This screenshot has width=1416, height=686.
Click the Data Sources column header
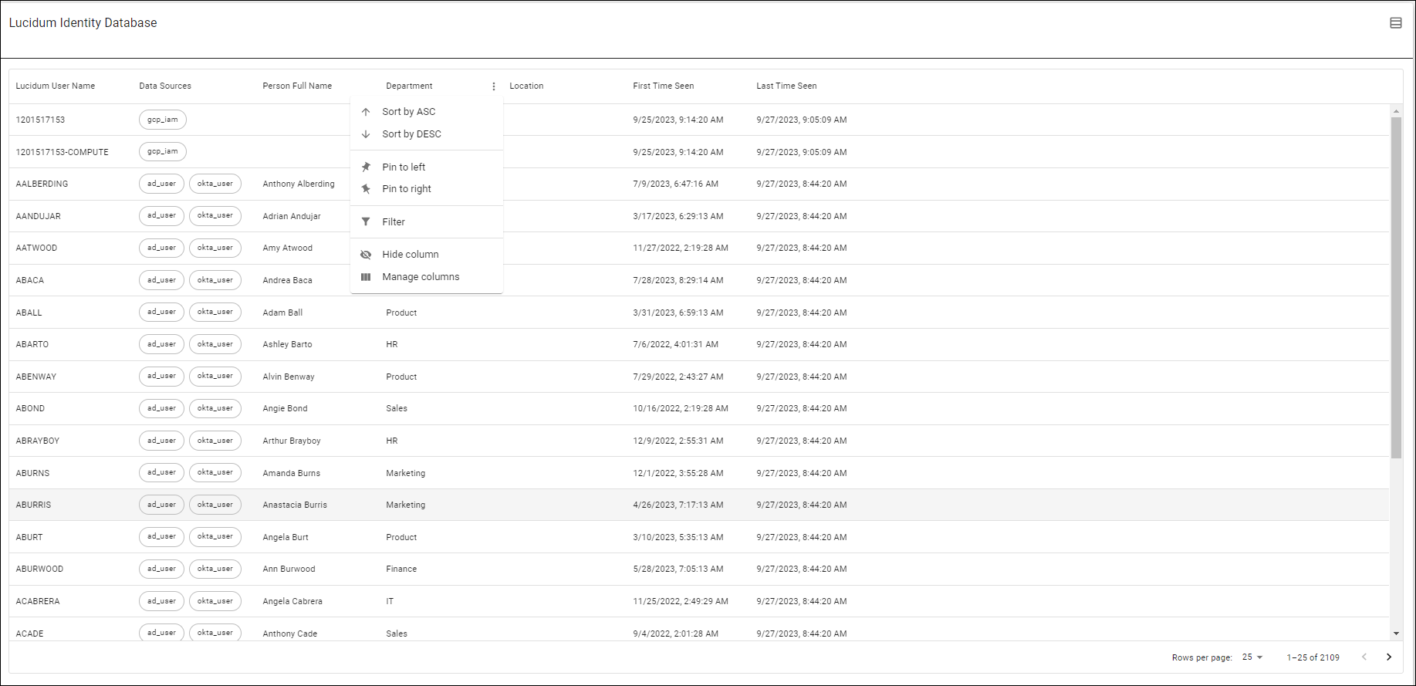click(165, 86)
